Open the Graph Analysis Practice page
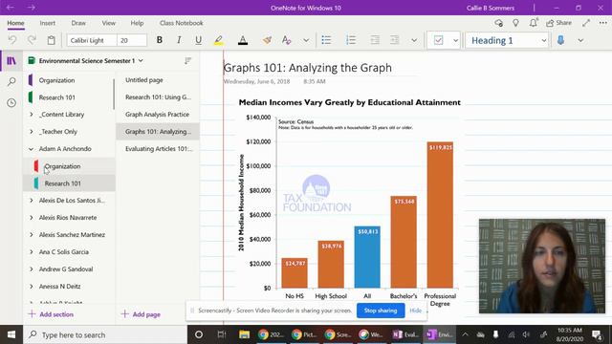The height and width of the screenshot is (344, 612). pos(158,115)
